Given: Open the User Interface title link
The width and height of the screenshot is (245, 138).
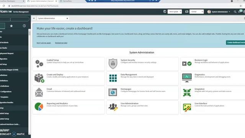Looking at the screenshot, I should tap(201, 103).
